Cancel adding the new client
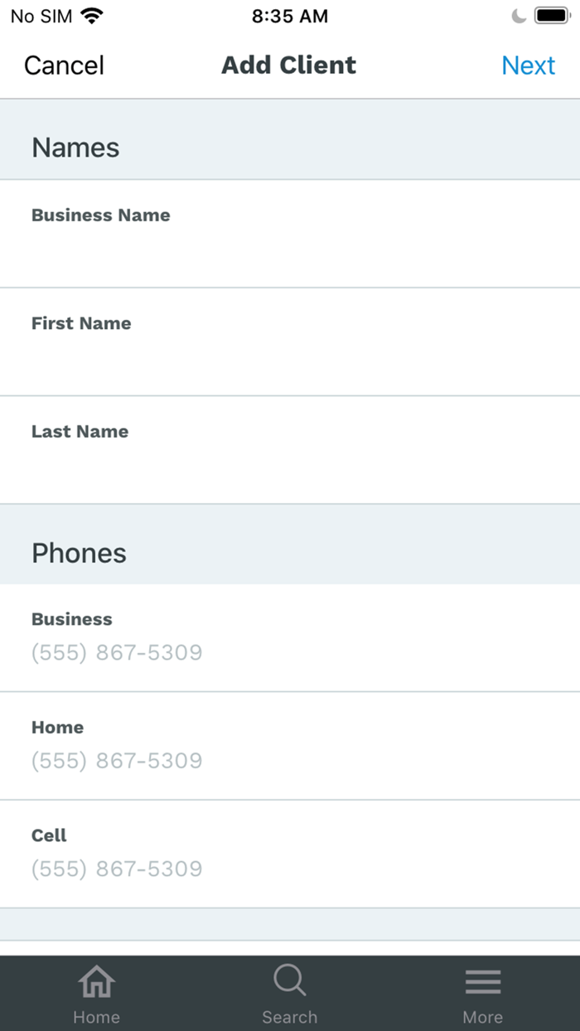Viewport: 580px width, 1031px height. [x=63, y=65]
